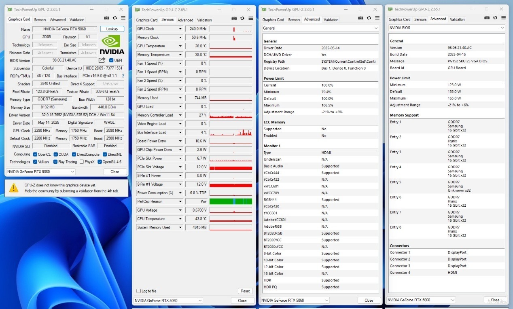
Task: Click the NVIDIA logo image
Action: pos(112,45)
